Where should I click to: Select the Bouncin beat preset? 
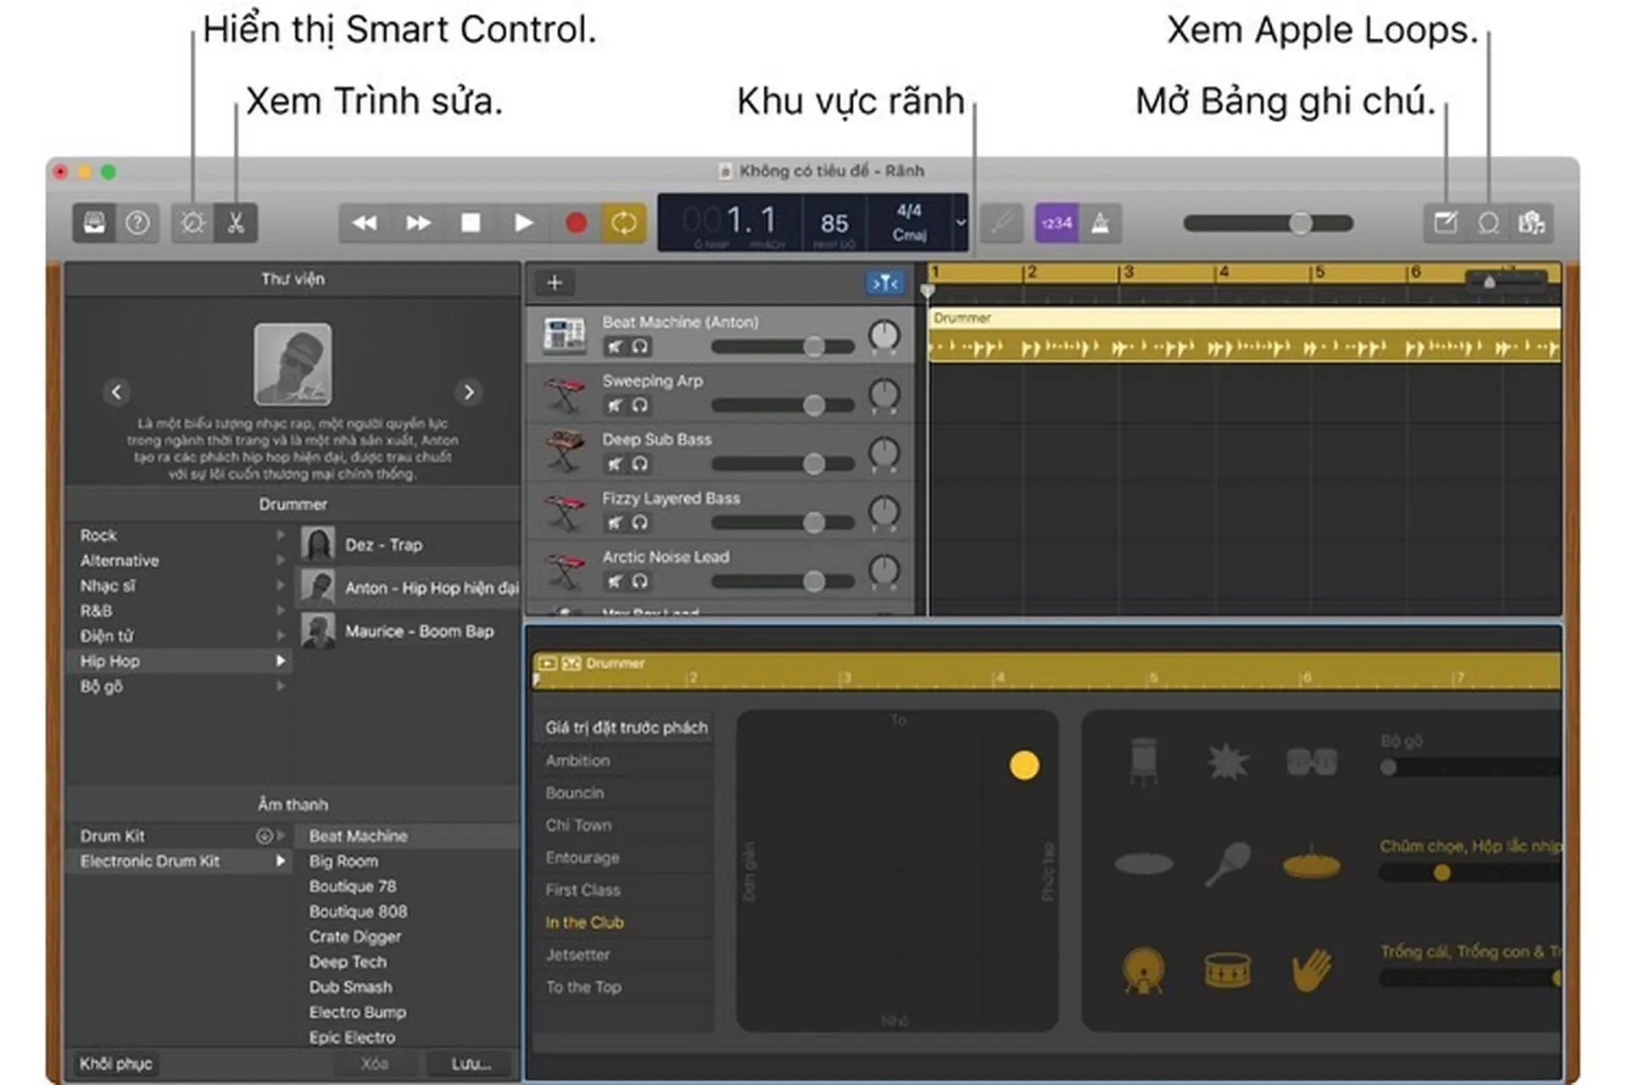pyautogui.click(x=624, y=793)
